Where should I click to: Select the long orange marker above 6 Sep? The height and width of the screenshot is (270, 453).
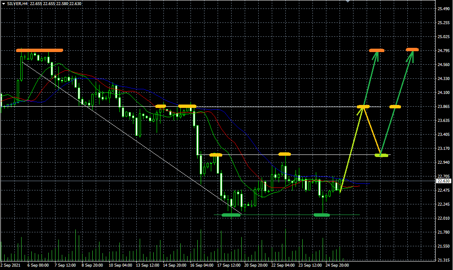click(x=39, y=50)
